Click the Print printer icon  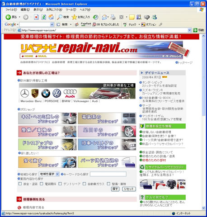[113, 17]
